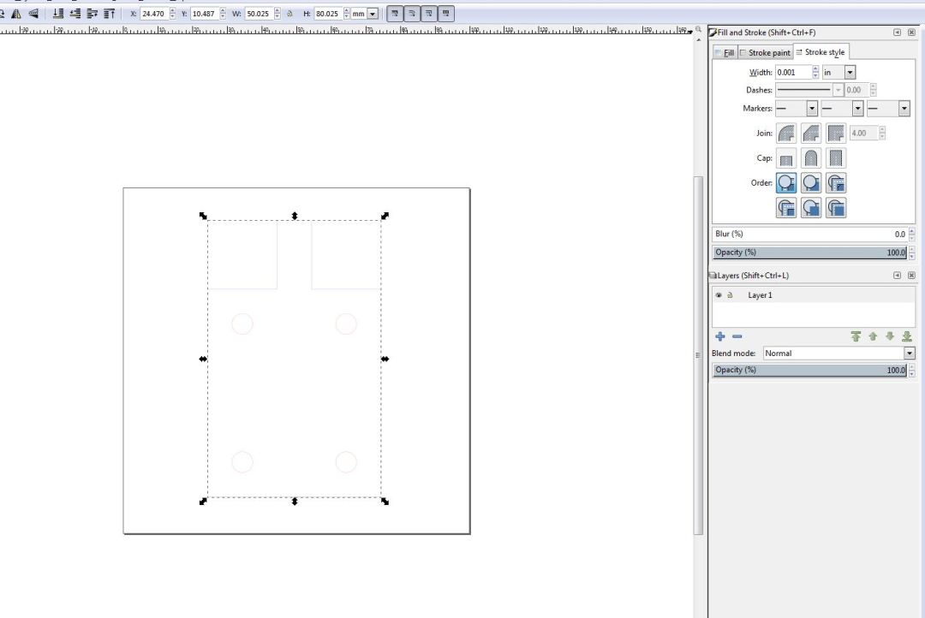
Task: Raise layer to top arrow icon
Action: tap(855, 336)
